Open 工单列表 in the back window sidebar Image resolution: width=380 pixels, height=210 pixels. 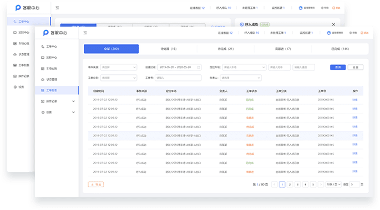point(21,65)
